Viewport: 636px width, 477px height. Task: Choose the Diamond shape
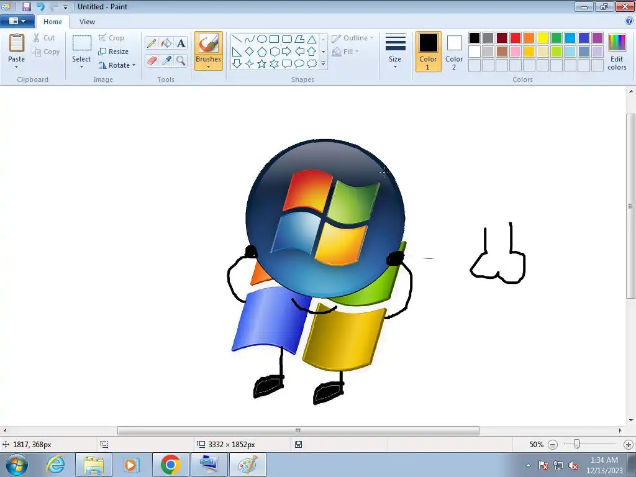[250, 52]
